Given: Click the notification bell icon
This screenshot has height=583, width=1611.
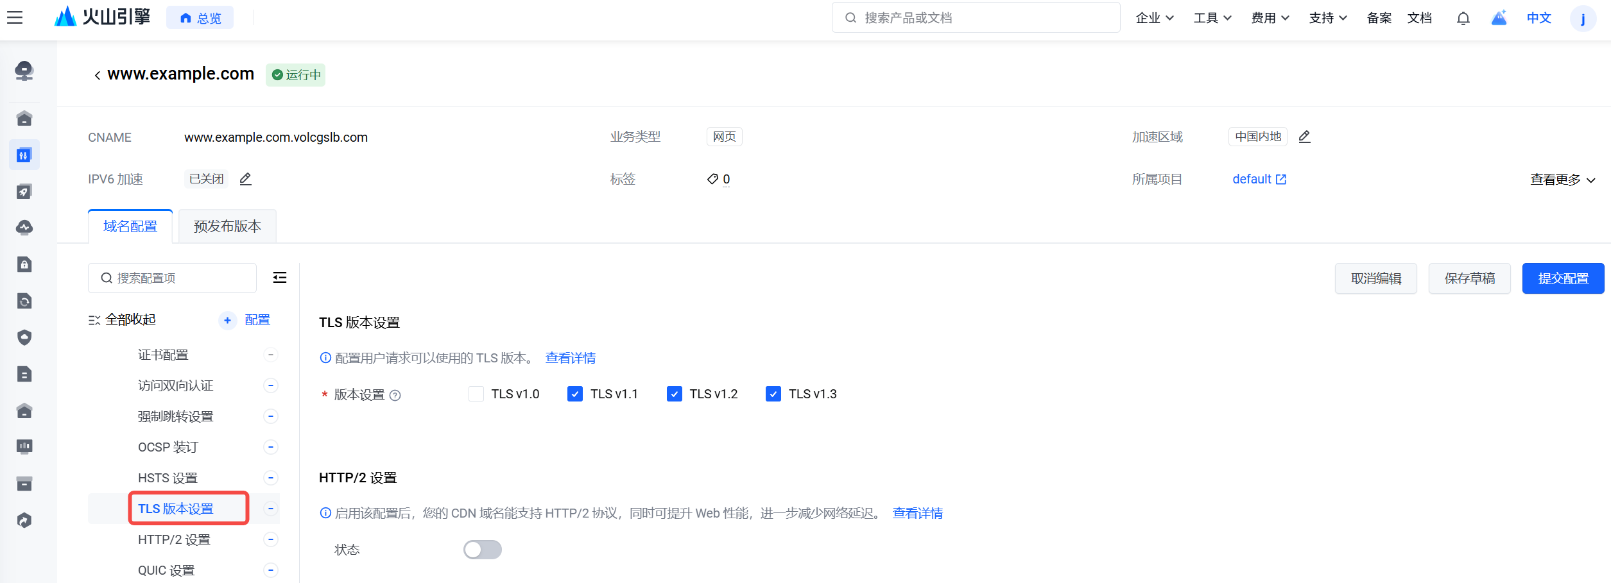Looking at the screenshot, I should pos(1463,18).
